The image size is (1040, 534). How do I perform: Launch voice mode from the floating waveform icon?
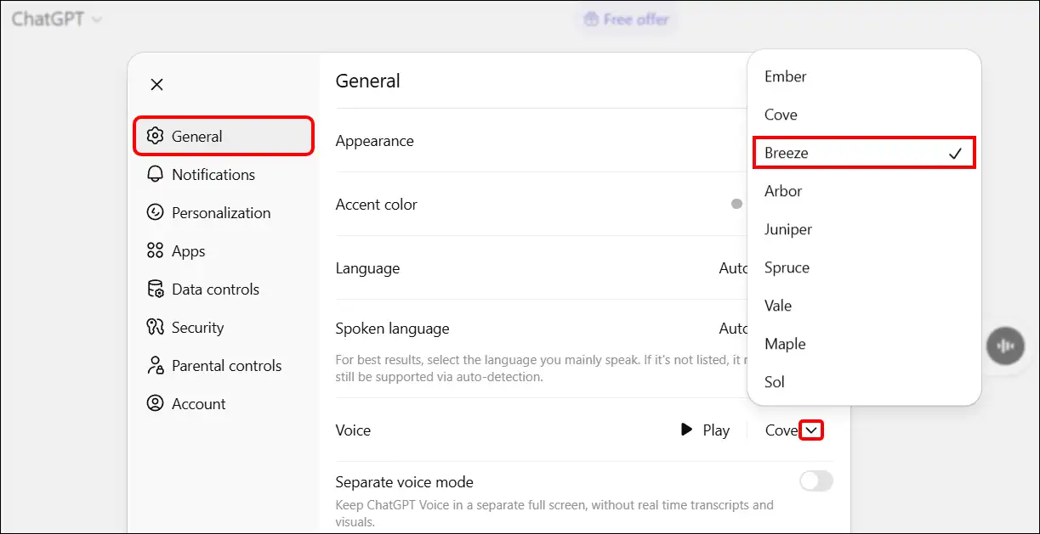click(1005, 346)
